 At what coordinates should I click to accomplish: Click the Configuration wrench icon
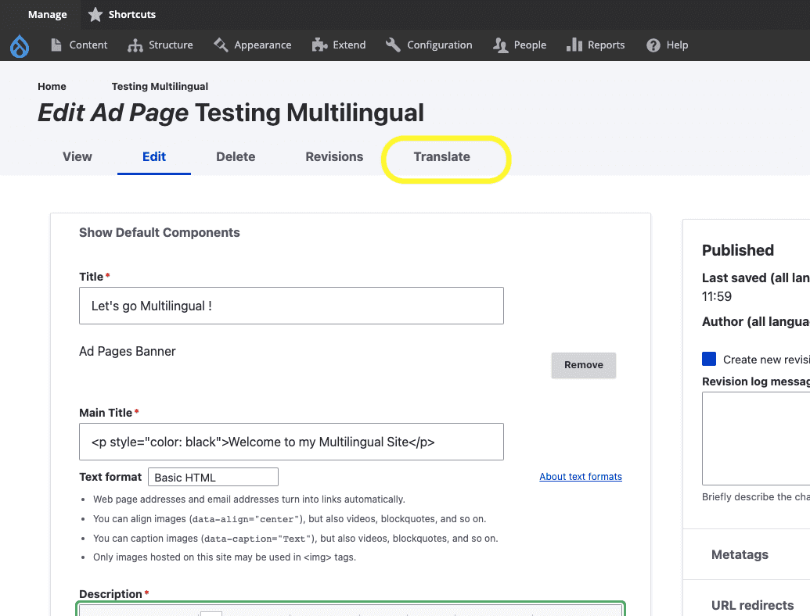[x=393, y=45]
